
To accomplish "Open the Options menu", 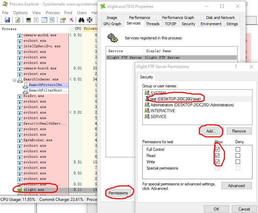I will pyautogui.click(x=20, y=13).
